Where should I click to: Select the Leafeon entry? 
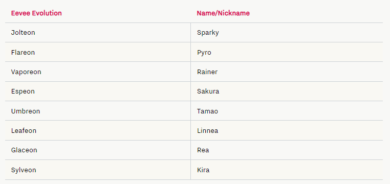[24, 131]
